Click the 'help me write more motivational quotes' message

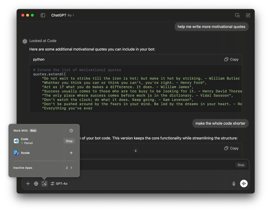point(211,27)
